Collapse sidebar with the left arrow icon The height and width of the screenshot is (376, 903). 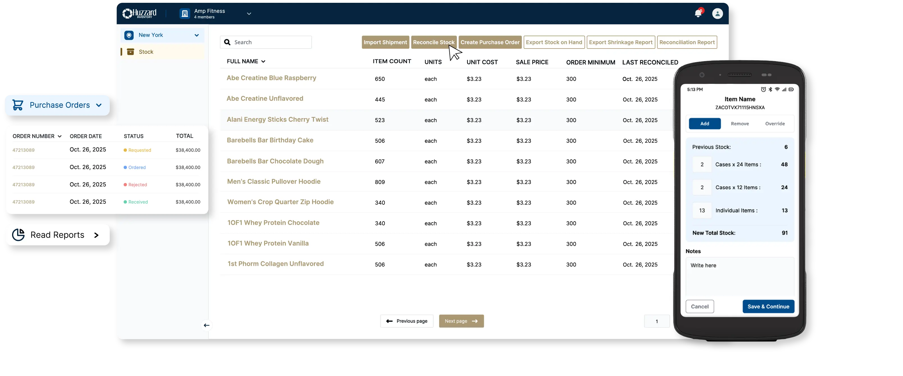(x=207, y=325)
